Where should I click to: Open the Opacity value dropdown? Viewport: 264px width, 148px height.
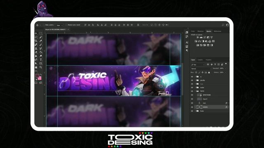(x=226, y=69)
